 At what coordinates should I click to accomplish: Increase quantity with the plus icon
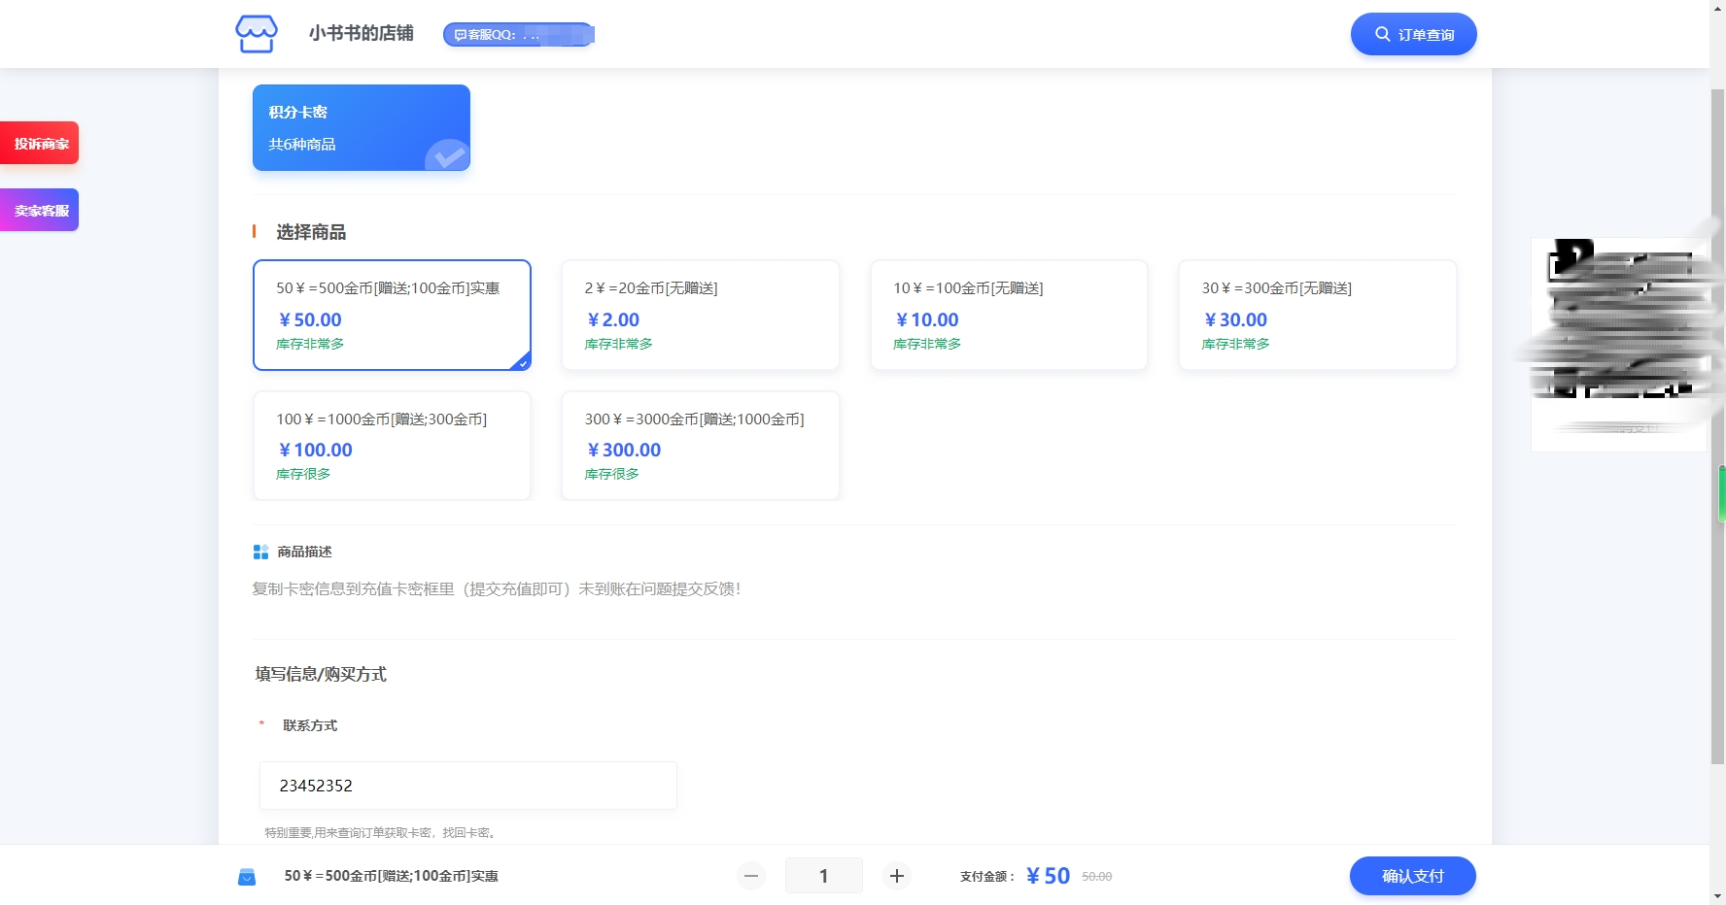click(x=896, y=876)
